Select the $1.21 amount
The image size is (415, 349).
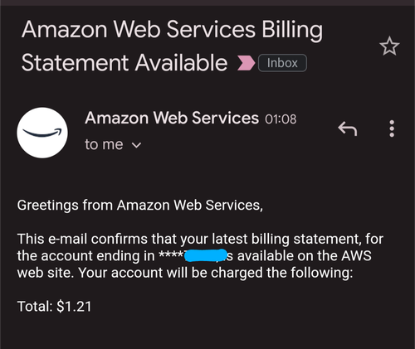pyautogui.click(x=74, y=307)
